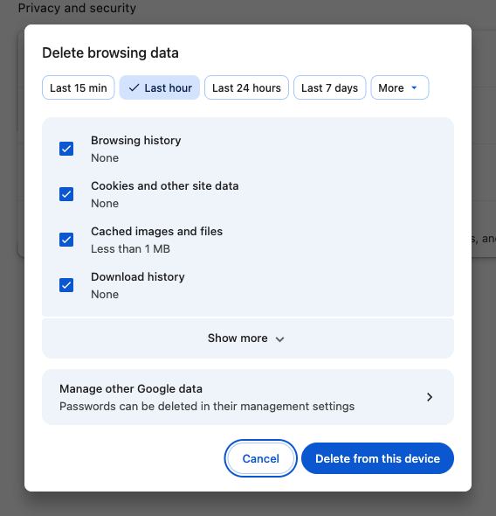Screen dimensions: 496x516
Task: Open the More time range dropdown
Action: point(400,87)
